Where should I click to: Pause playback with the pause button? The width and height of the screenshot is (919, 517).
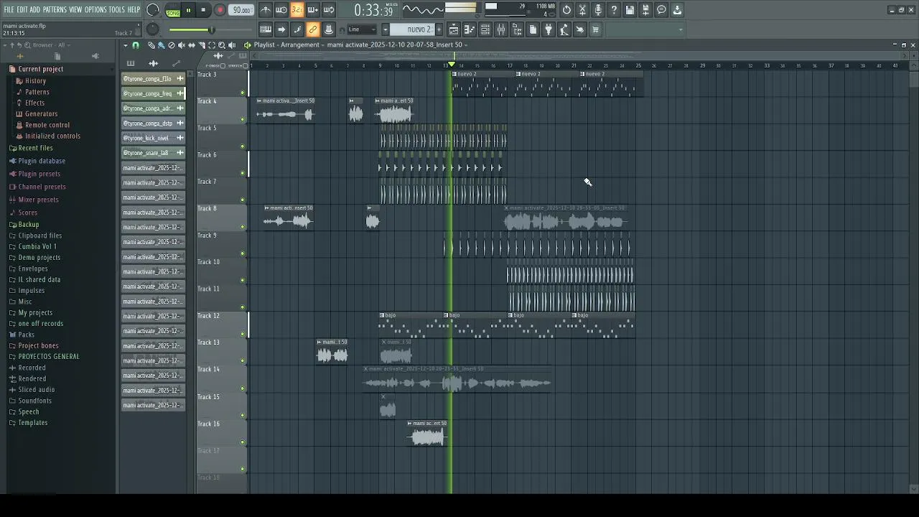coord(188,10)
